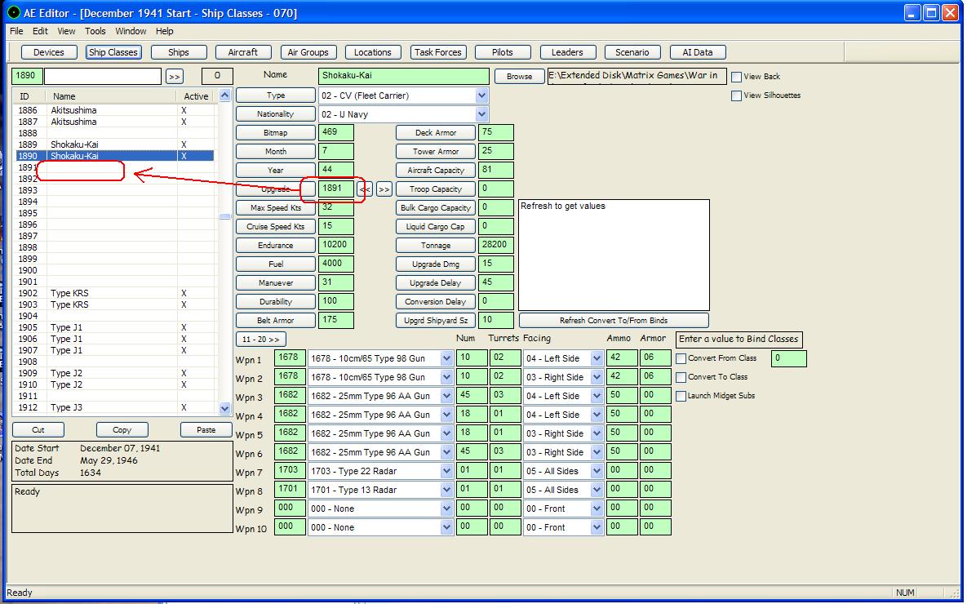Toggle the View Silhouettes checkbox

pos(737,95)
